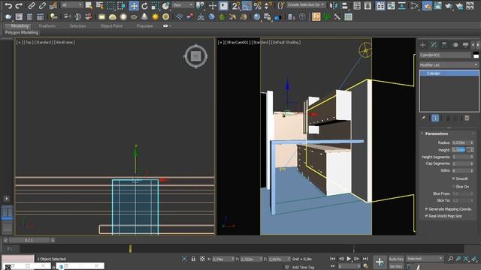Click the Wireframe shading label in Top viewport
Screen dimensions: 481x270
point(65,42)
